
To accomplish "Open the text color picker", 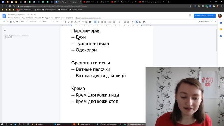I will 75,22.
